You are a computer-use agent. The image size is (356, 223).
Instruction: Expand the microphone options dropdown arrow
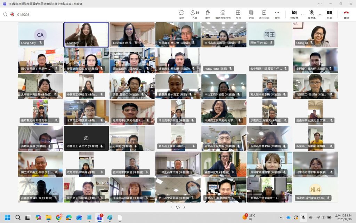[320, 15]
